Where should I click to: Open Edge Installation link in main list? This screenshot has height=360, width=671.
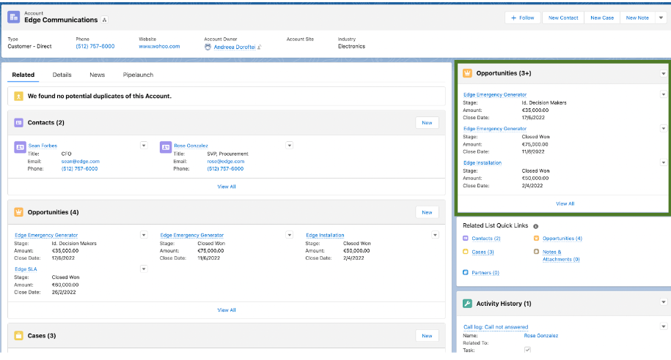click(x=325, y=235)
